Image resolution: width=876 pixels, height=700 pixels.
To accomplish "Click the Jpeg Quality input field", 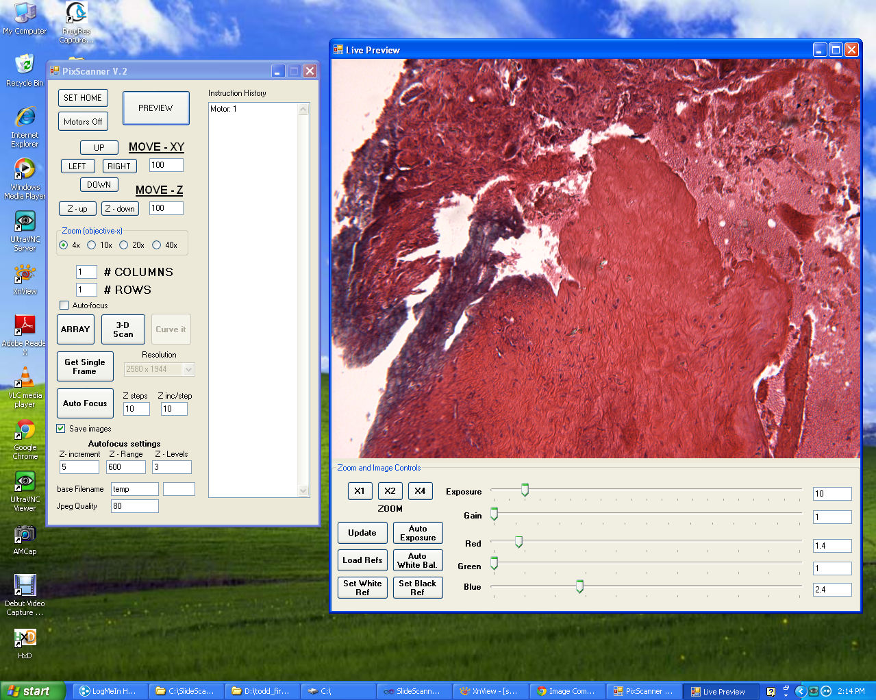I will (134, 506).
